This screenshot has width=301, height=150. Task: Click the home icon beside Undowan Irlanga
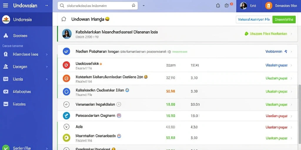coord(64,19)
